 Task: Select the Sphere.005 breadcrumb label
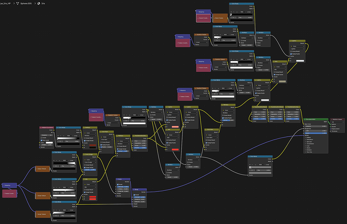[x=26, y=4]
